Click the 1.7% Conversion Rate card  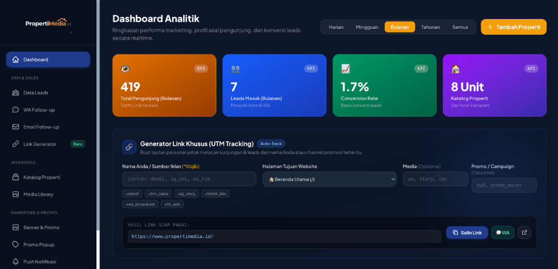384,85
